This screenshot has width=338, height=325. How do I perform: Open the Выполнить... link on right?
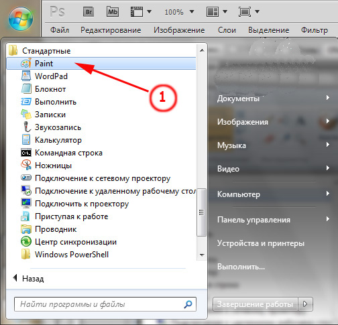[x=241, y=267]
